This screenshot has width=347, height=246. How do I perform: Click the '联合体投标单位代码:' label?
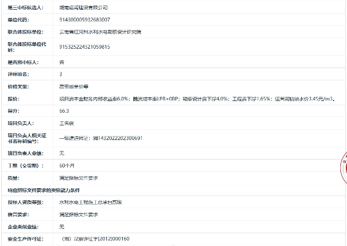click(x=27, y=47)
